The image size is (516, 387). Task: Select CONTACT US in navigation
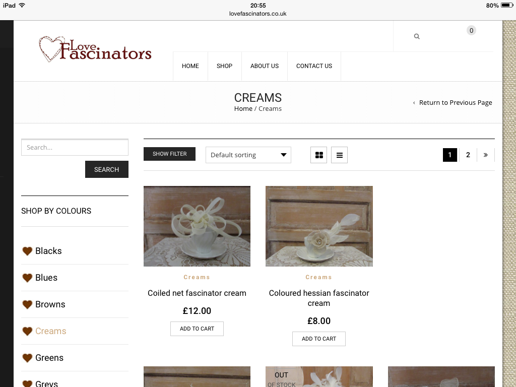tap(314, 66)
